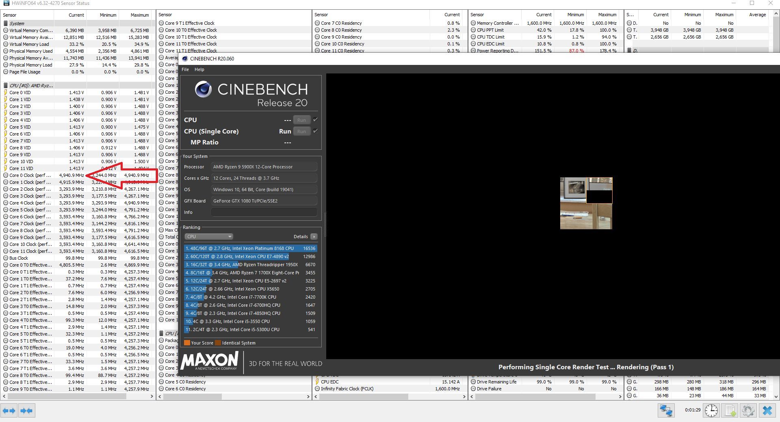Select the Xeon Platinum 8168 ranking entry
780x422 pixels.
pyautogui.click(x=250, y=248)
